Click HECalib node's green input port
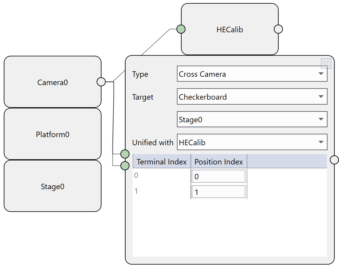The width and height of the screenshot is (339, 267). click(x=181, y=29)
